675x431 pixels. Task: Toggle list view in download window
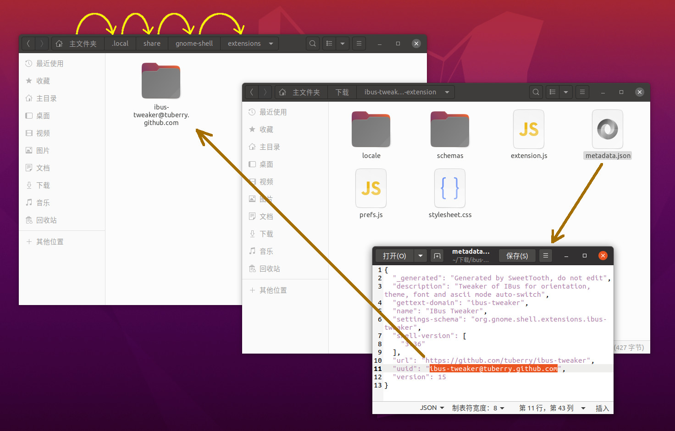click(x=553, y=92)
